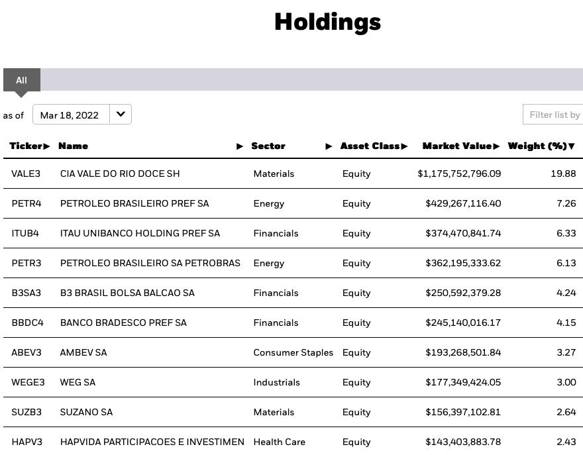Click market value $429,267,116.40
This screenshot has width=583, height=455.
pyautogui.click(x=463, y=203)
